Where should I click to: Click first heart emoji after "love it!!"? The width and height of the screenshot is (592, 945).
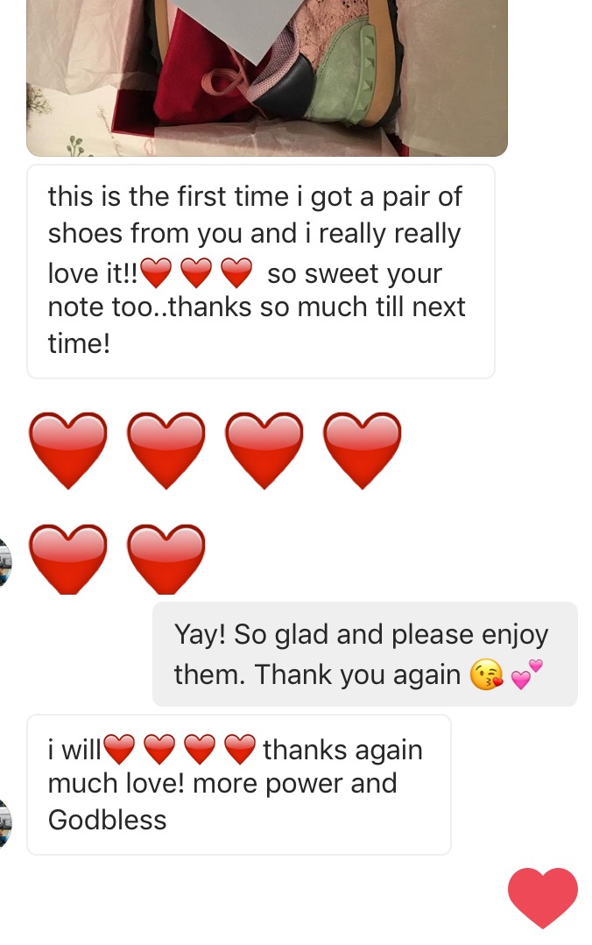[x=157, y=274]
